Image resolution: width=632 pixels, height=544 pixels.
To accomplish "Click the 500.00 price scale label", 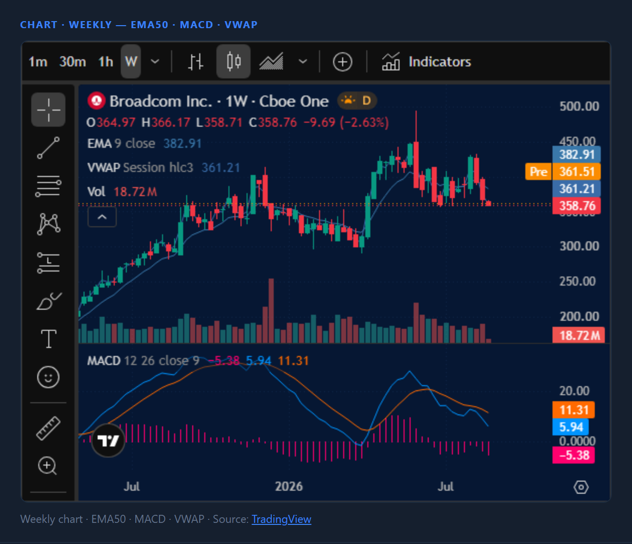I will pyautogui.click(x=579, y=106).
